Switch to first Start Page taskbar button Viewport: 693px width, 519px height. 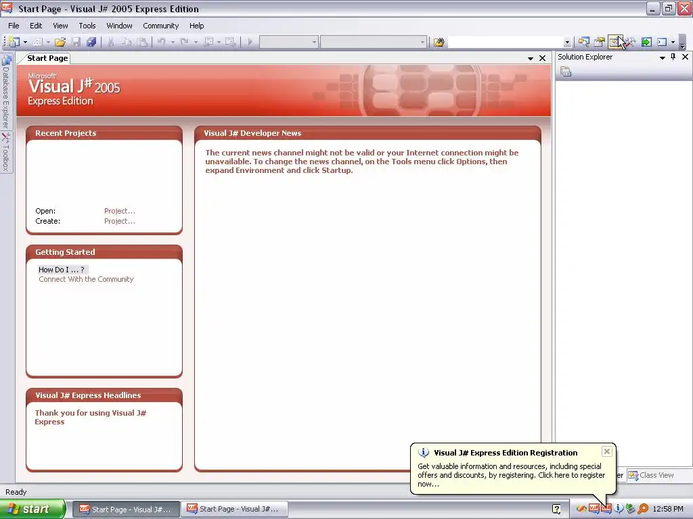coord(126,509)
